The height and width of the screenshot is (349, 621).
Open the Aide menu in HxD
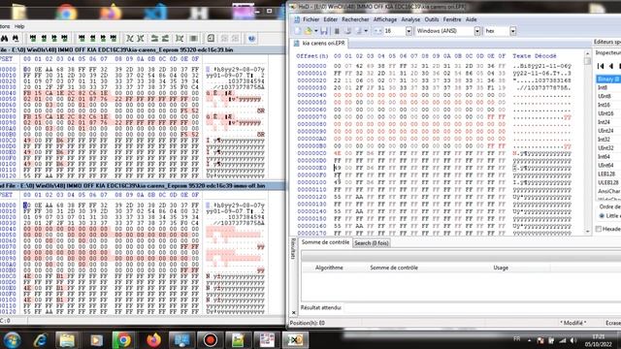pyautogui.click(x=471, y=19)
